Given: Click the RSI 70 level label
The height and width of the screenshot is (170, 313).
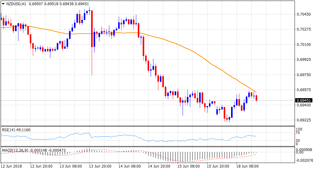Looking at the screenshot, I should (298, 133).
